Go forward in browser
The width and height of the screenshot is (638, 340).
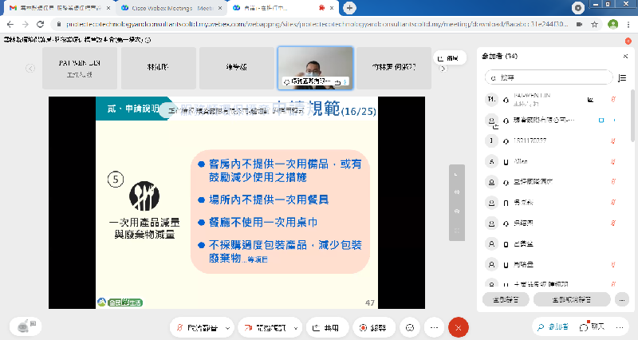pos(26,25)
